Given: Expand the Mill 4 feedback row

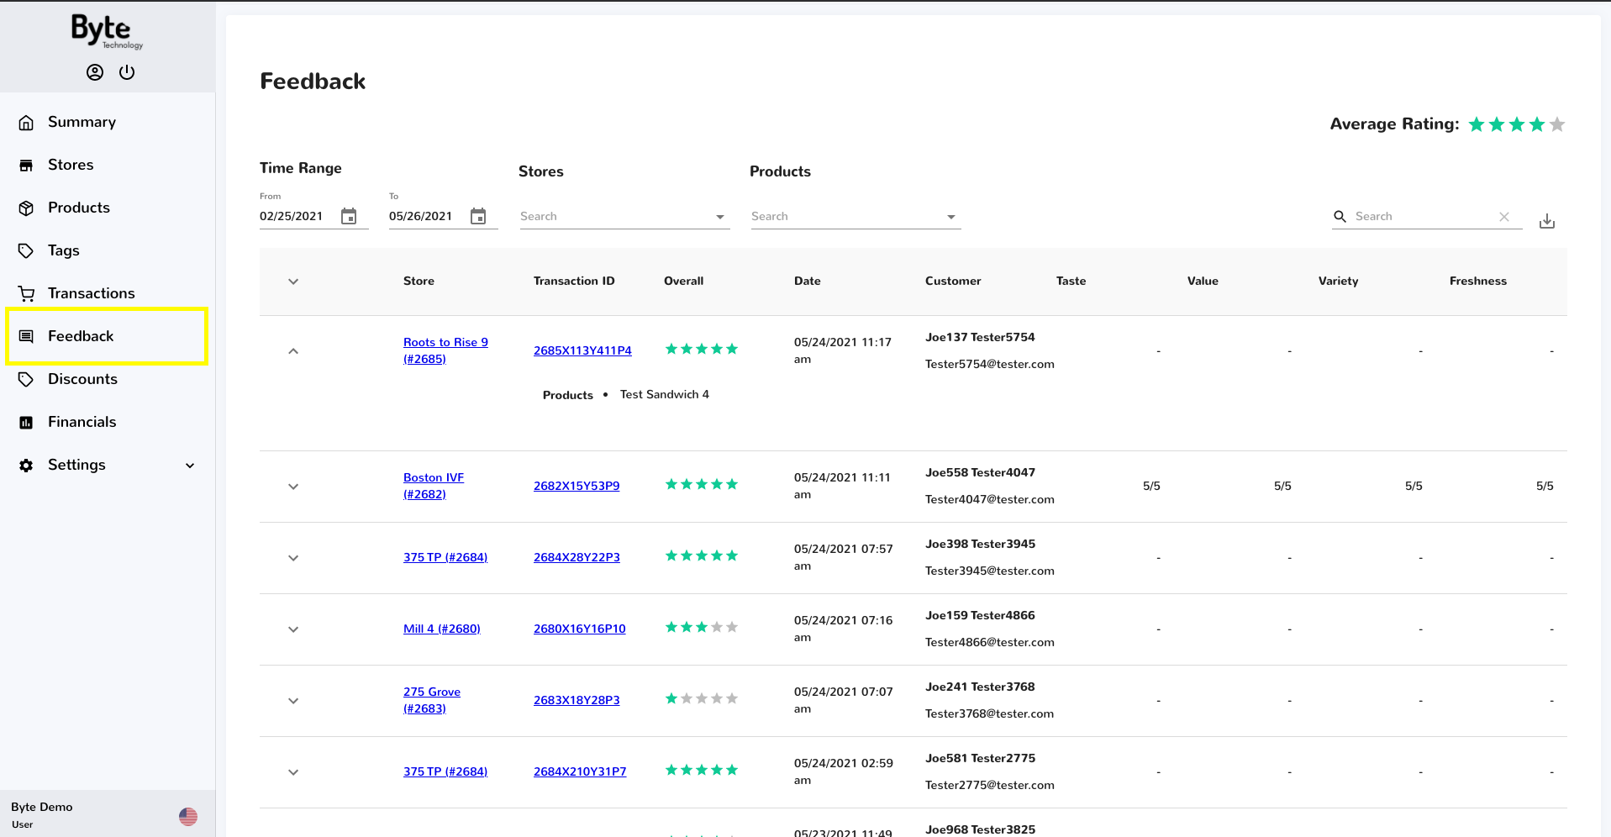Looking at the screenshot, I should (x=293, y=629).
